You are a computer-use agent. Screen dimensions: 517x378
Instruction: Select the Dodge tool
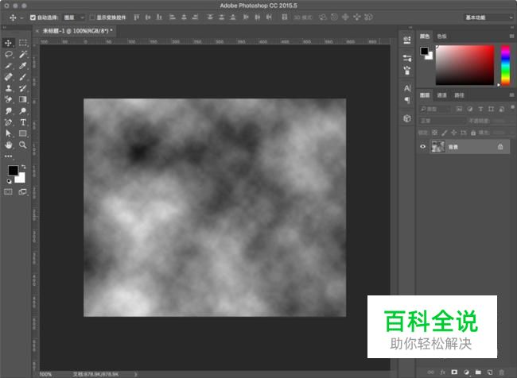(23, 111)
